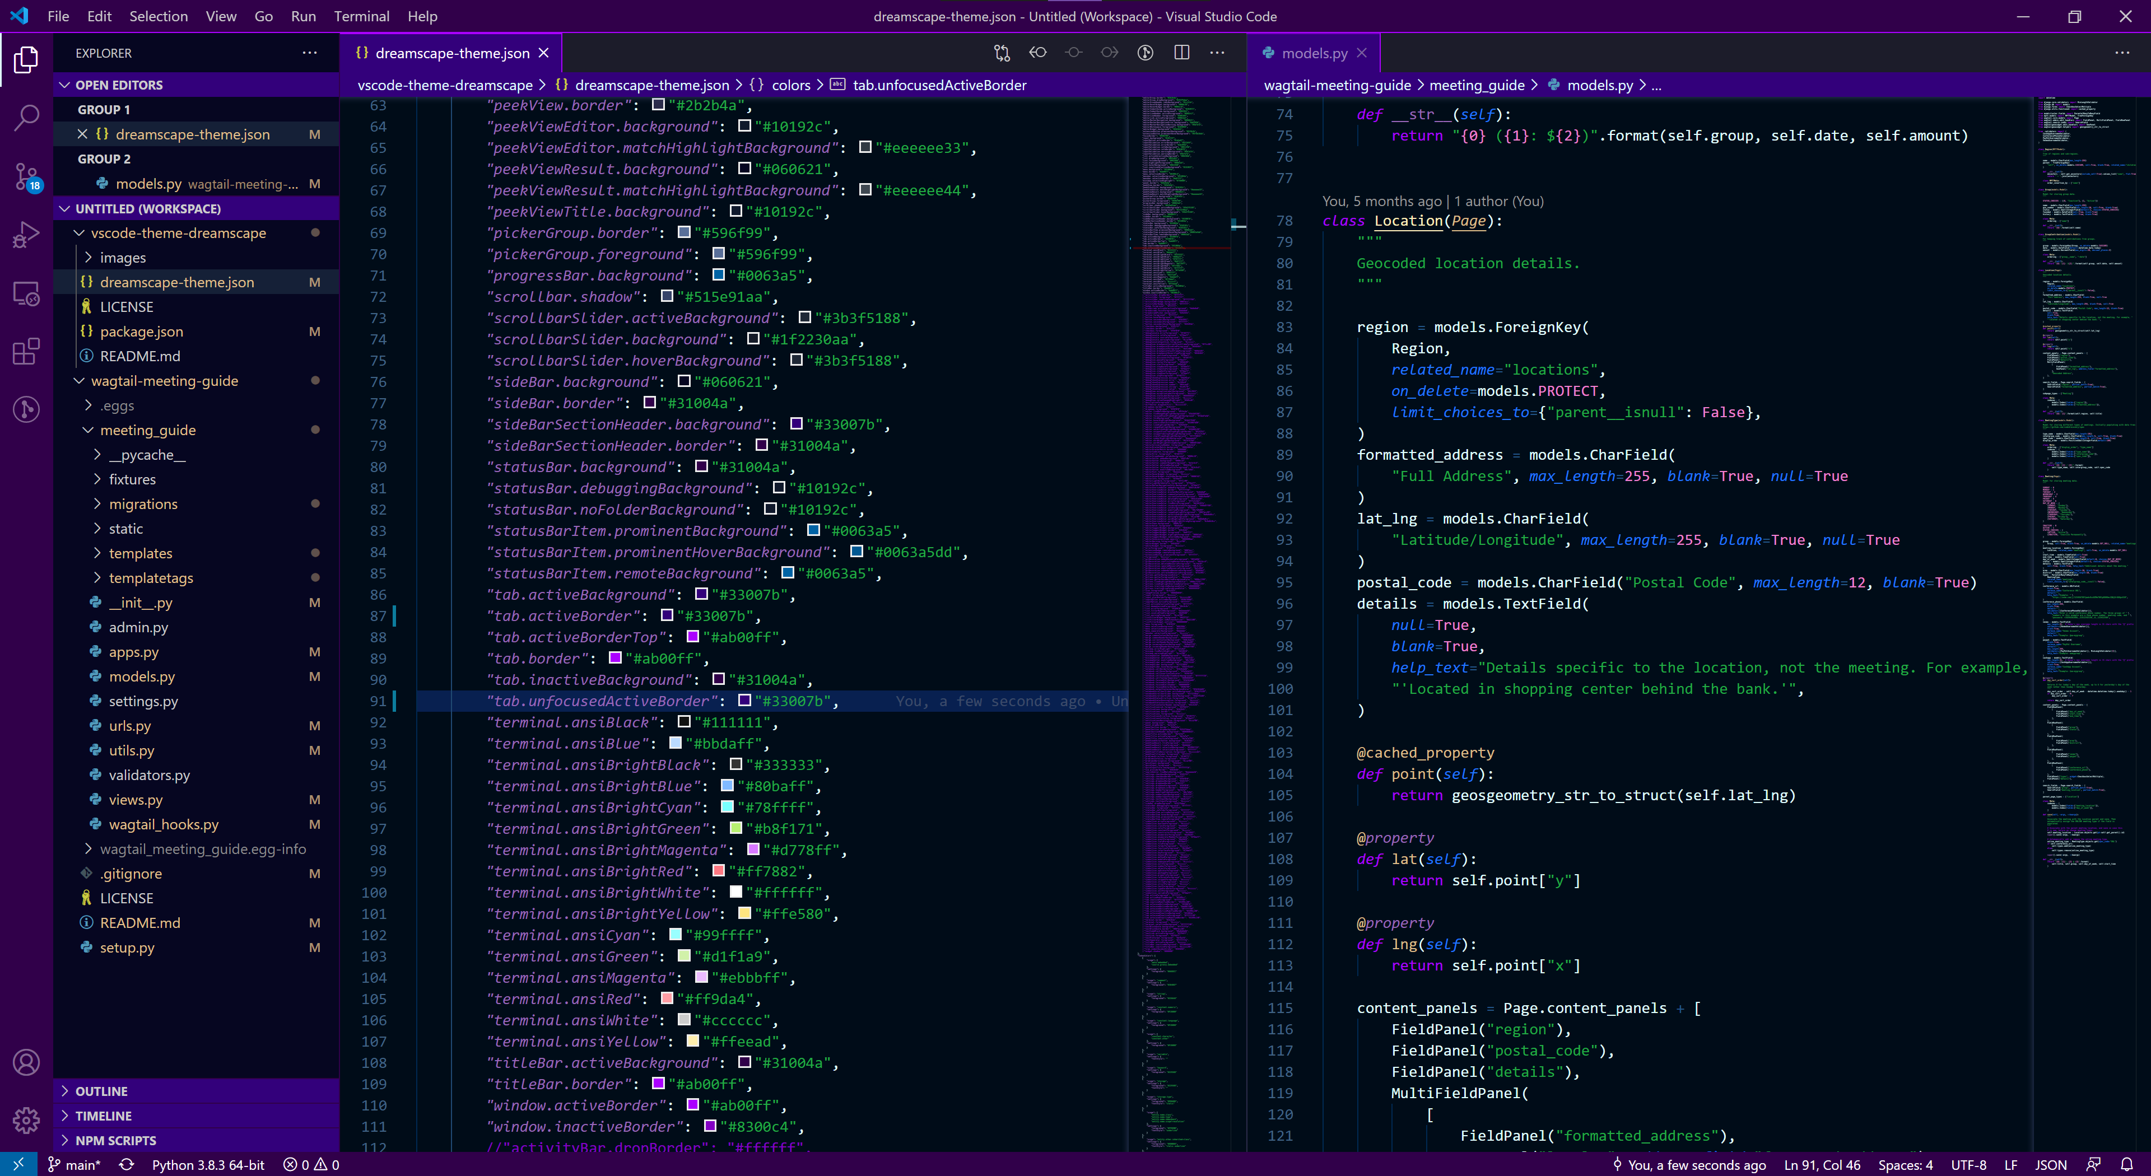Click the main* branch in status bar
This screenshot has height=1176, width=2151.
click(75, 1164)
